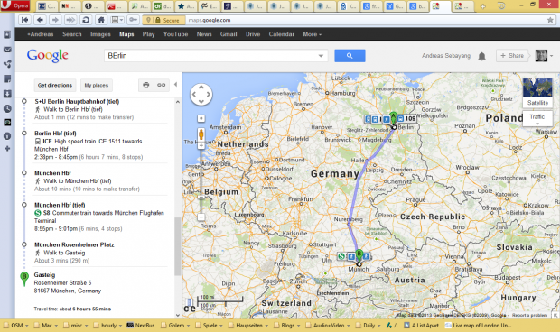Screen dimensions: 560x332
Task: Open the search box suggestions dropdown arrow
Action: 321,56
